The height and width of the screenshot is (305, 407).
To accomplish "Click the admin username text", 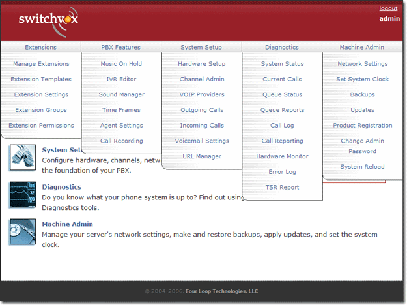I will tap(389, 18).
